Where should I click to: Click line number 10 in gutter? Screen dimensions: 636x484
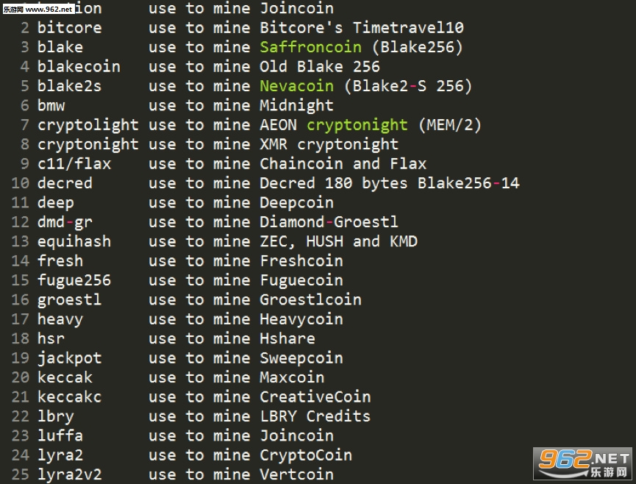21,183
